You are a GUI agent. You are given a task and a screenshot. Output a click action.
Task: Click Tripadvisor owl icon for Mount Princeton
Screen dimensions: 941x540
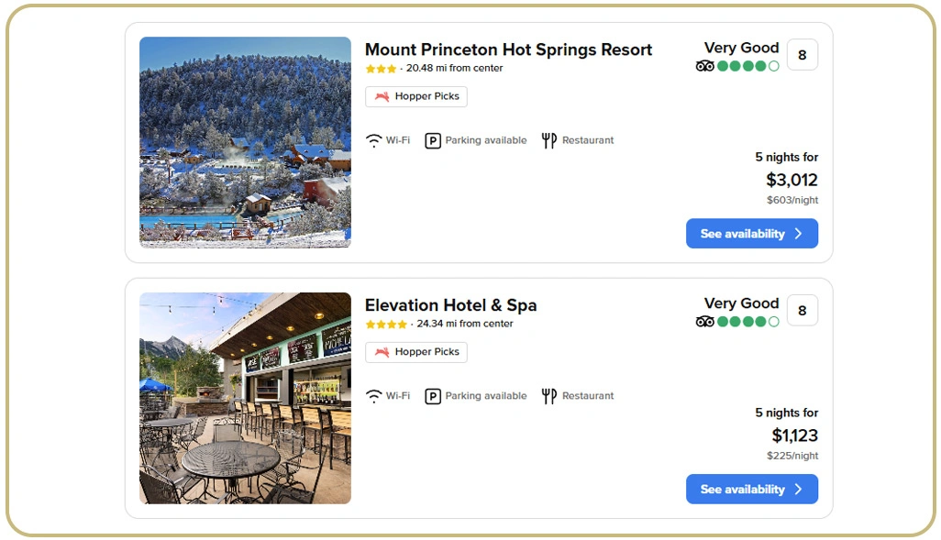coord(704,66)
